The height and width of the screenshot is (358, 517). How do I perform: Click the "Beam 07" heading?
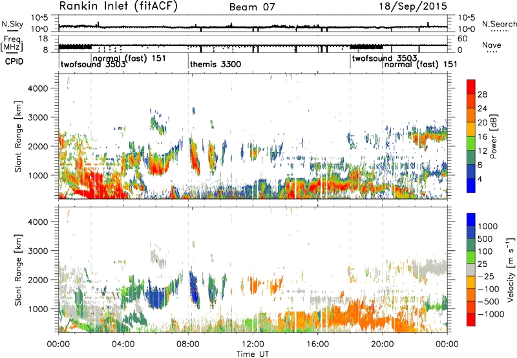pyautogui.click(x=252, y=7)
